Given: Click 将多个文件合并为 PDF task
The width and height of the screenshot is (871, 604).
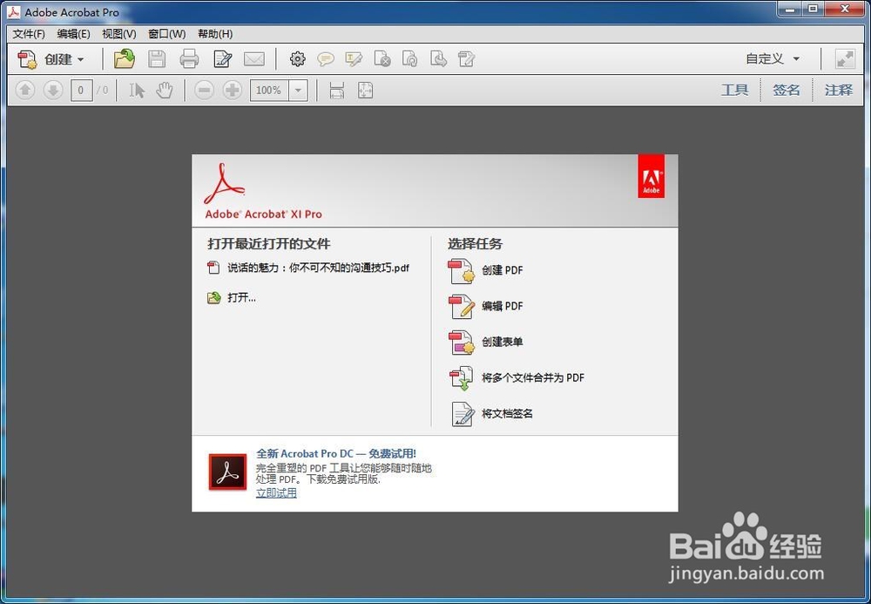Looking at the screenshot, I should click(517, 378).
